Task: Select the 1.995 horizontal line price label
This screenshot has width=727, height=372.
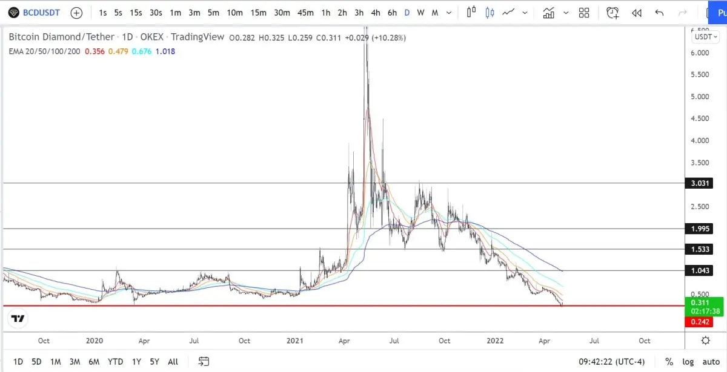Action: tap(700, 229)
